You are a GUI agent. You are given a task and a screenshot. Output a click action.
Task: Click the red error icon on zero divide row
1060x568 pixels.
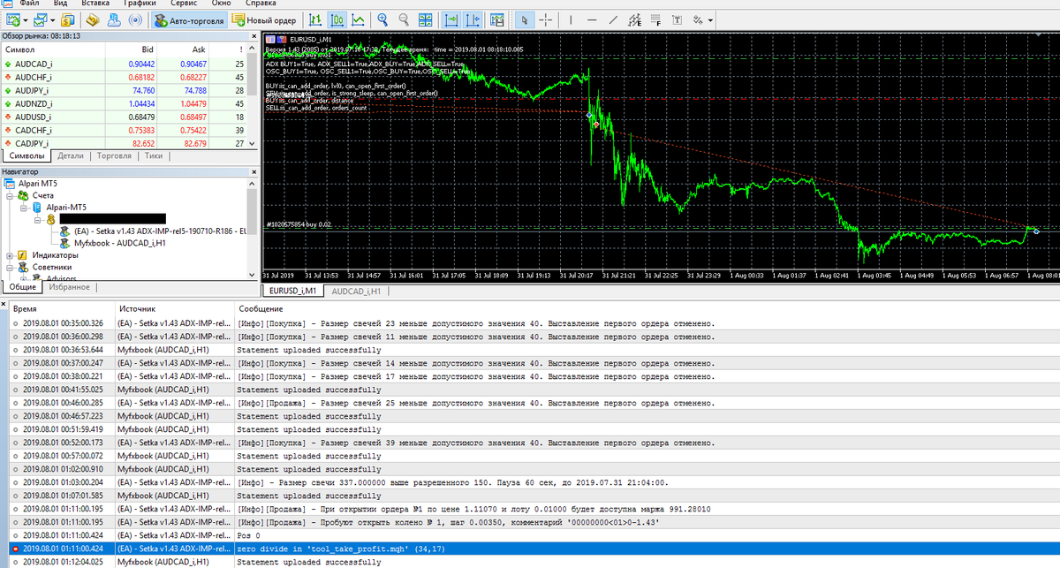click(15, 549)
